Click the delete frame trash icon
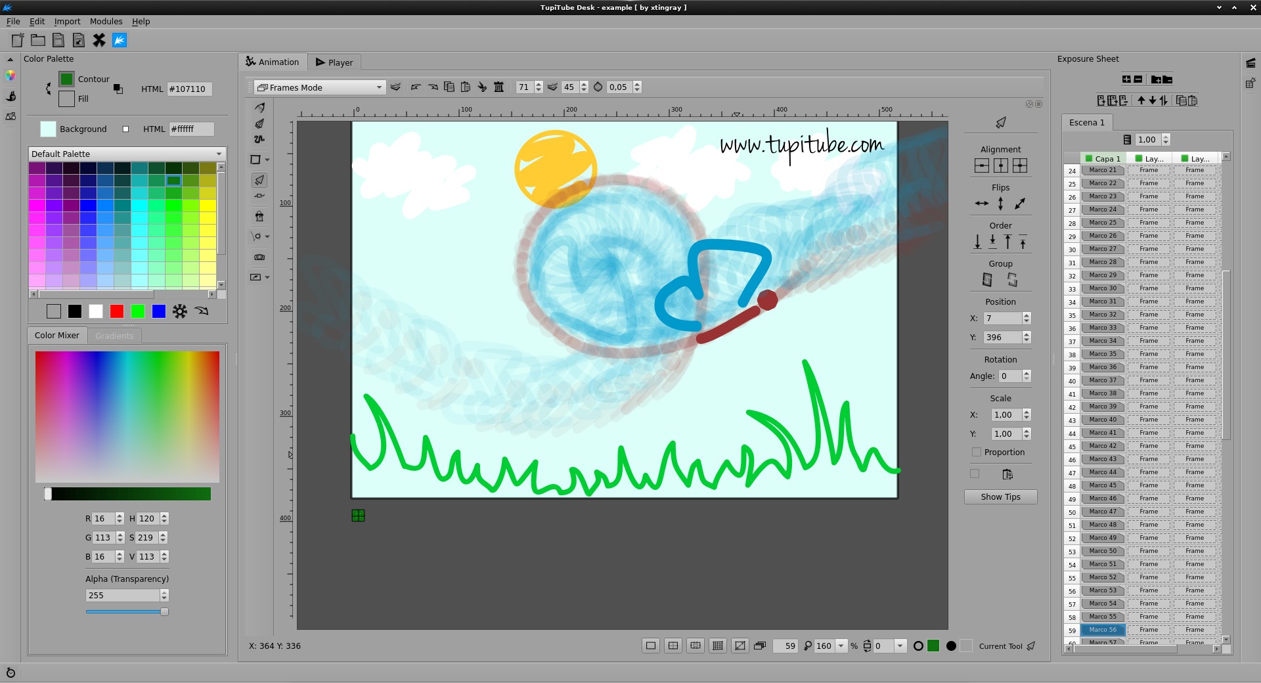Viewport: 1261px width, 683px height. [x=498, y=87]
